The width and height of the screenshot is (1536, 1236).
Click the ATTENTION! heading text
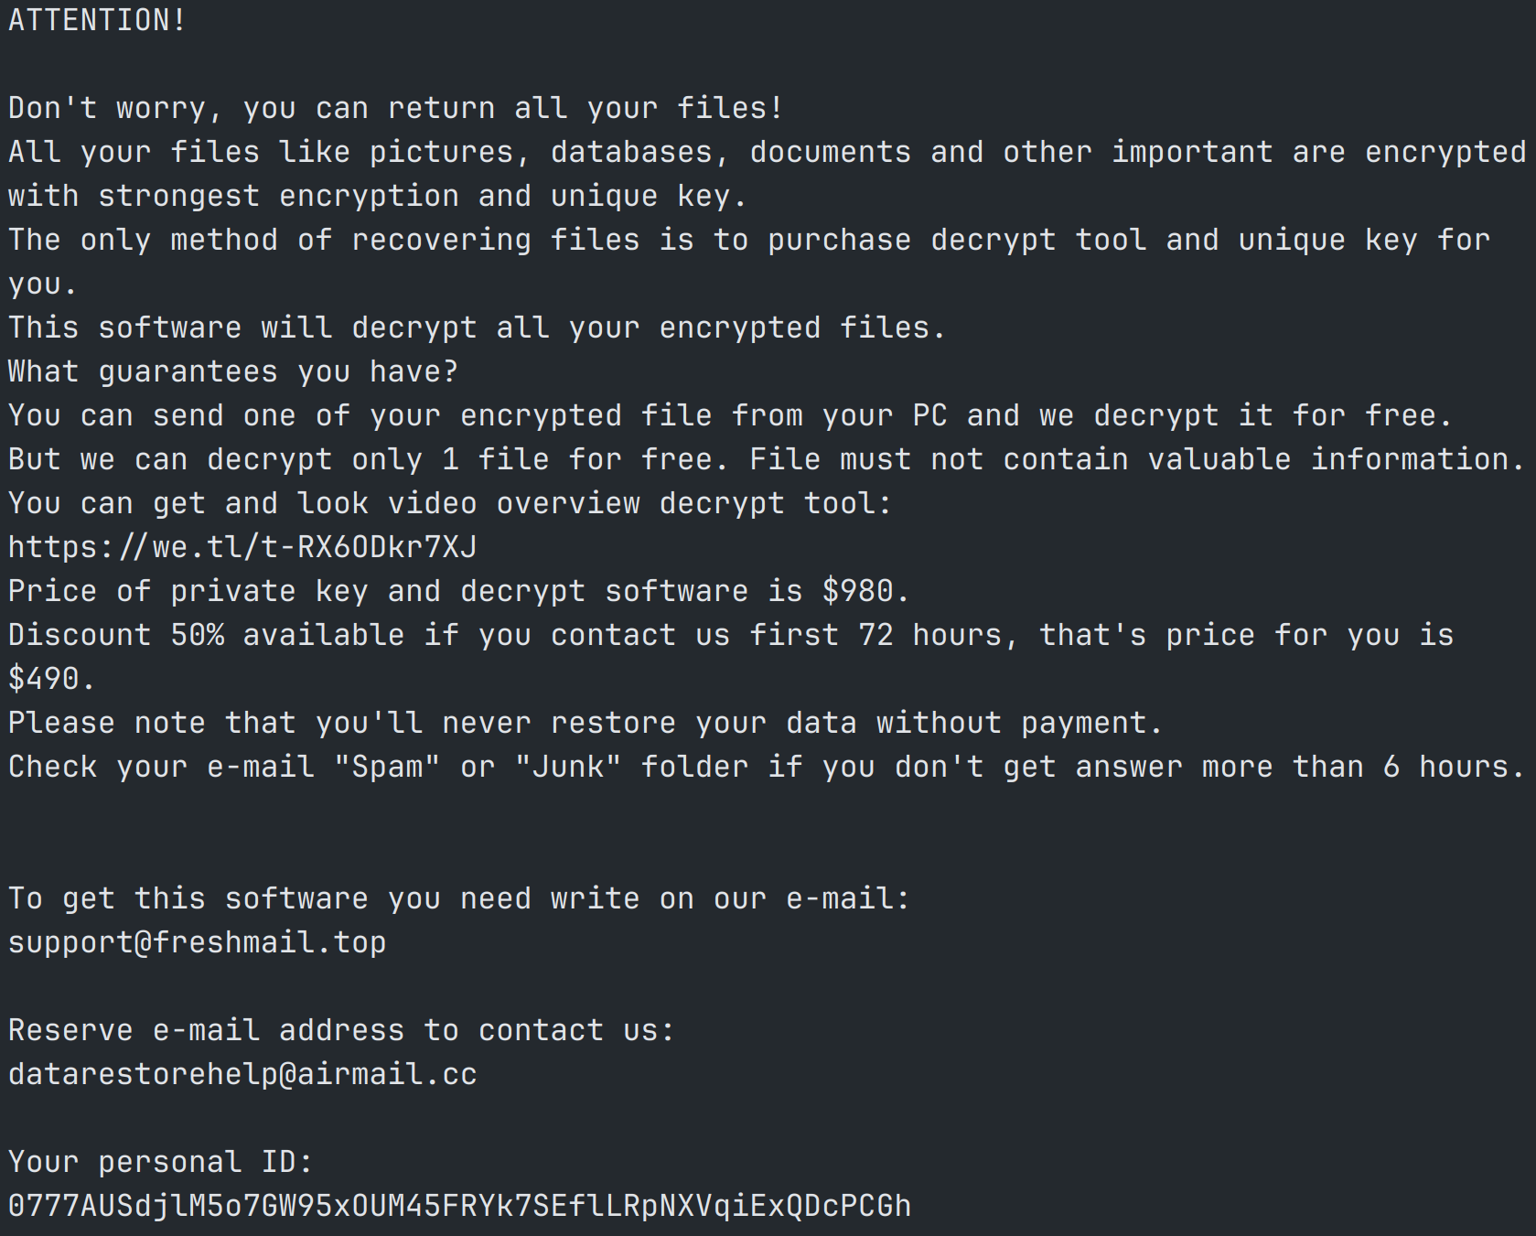(x=97, y=20)
